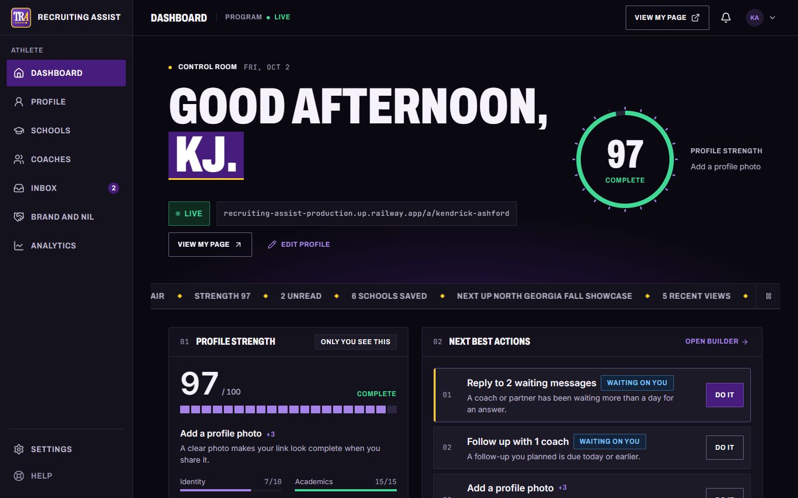Go to Schools section
The width and height of the screenshot is (798, 498).
66,131
